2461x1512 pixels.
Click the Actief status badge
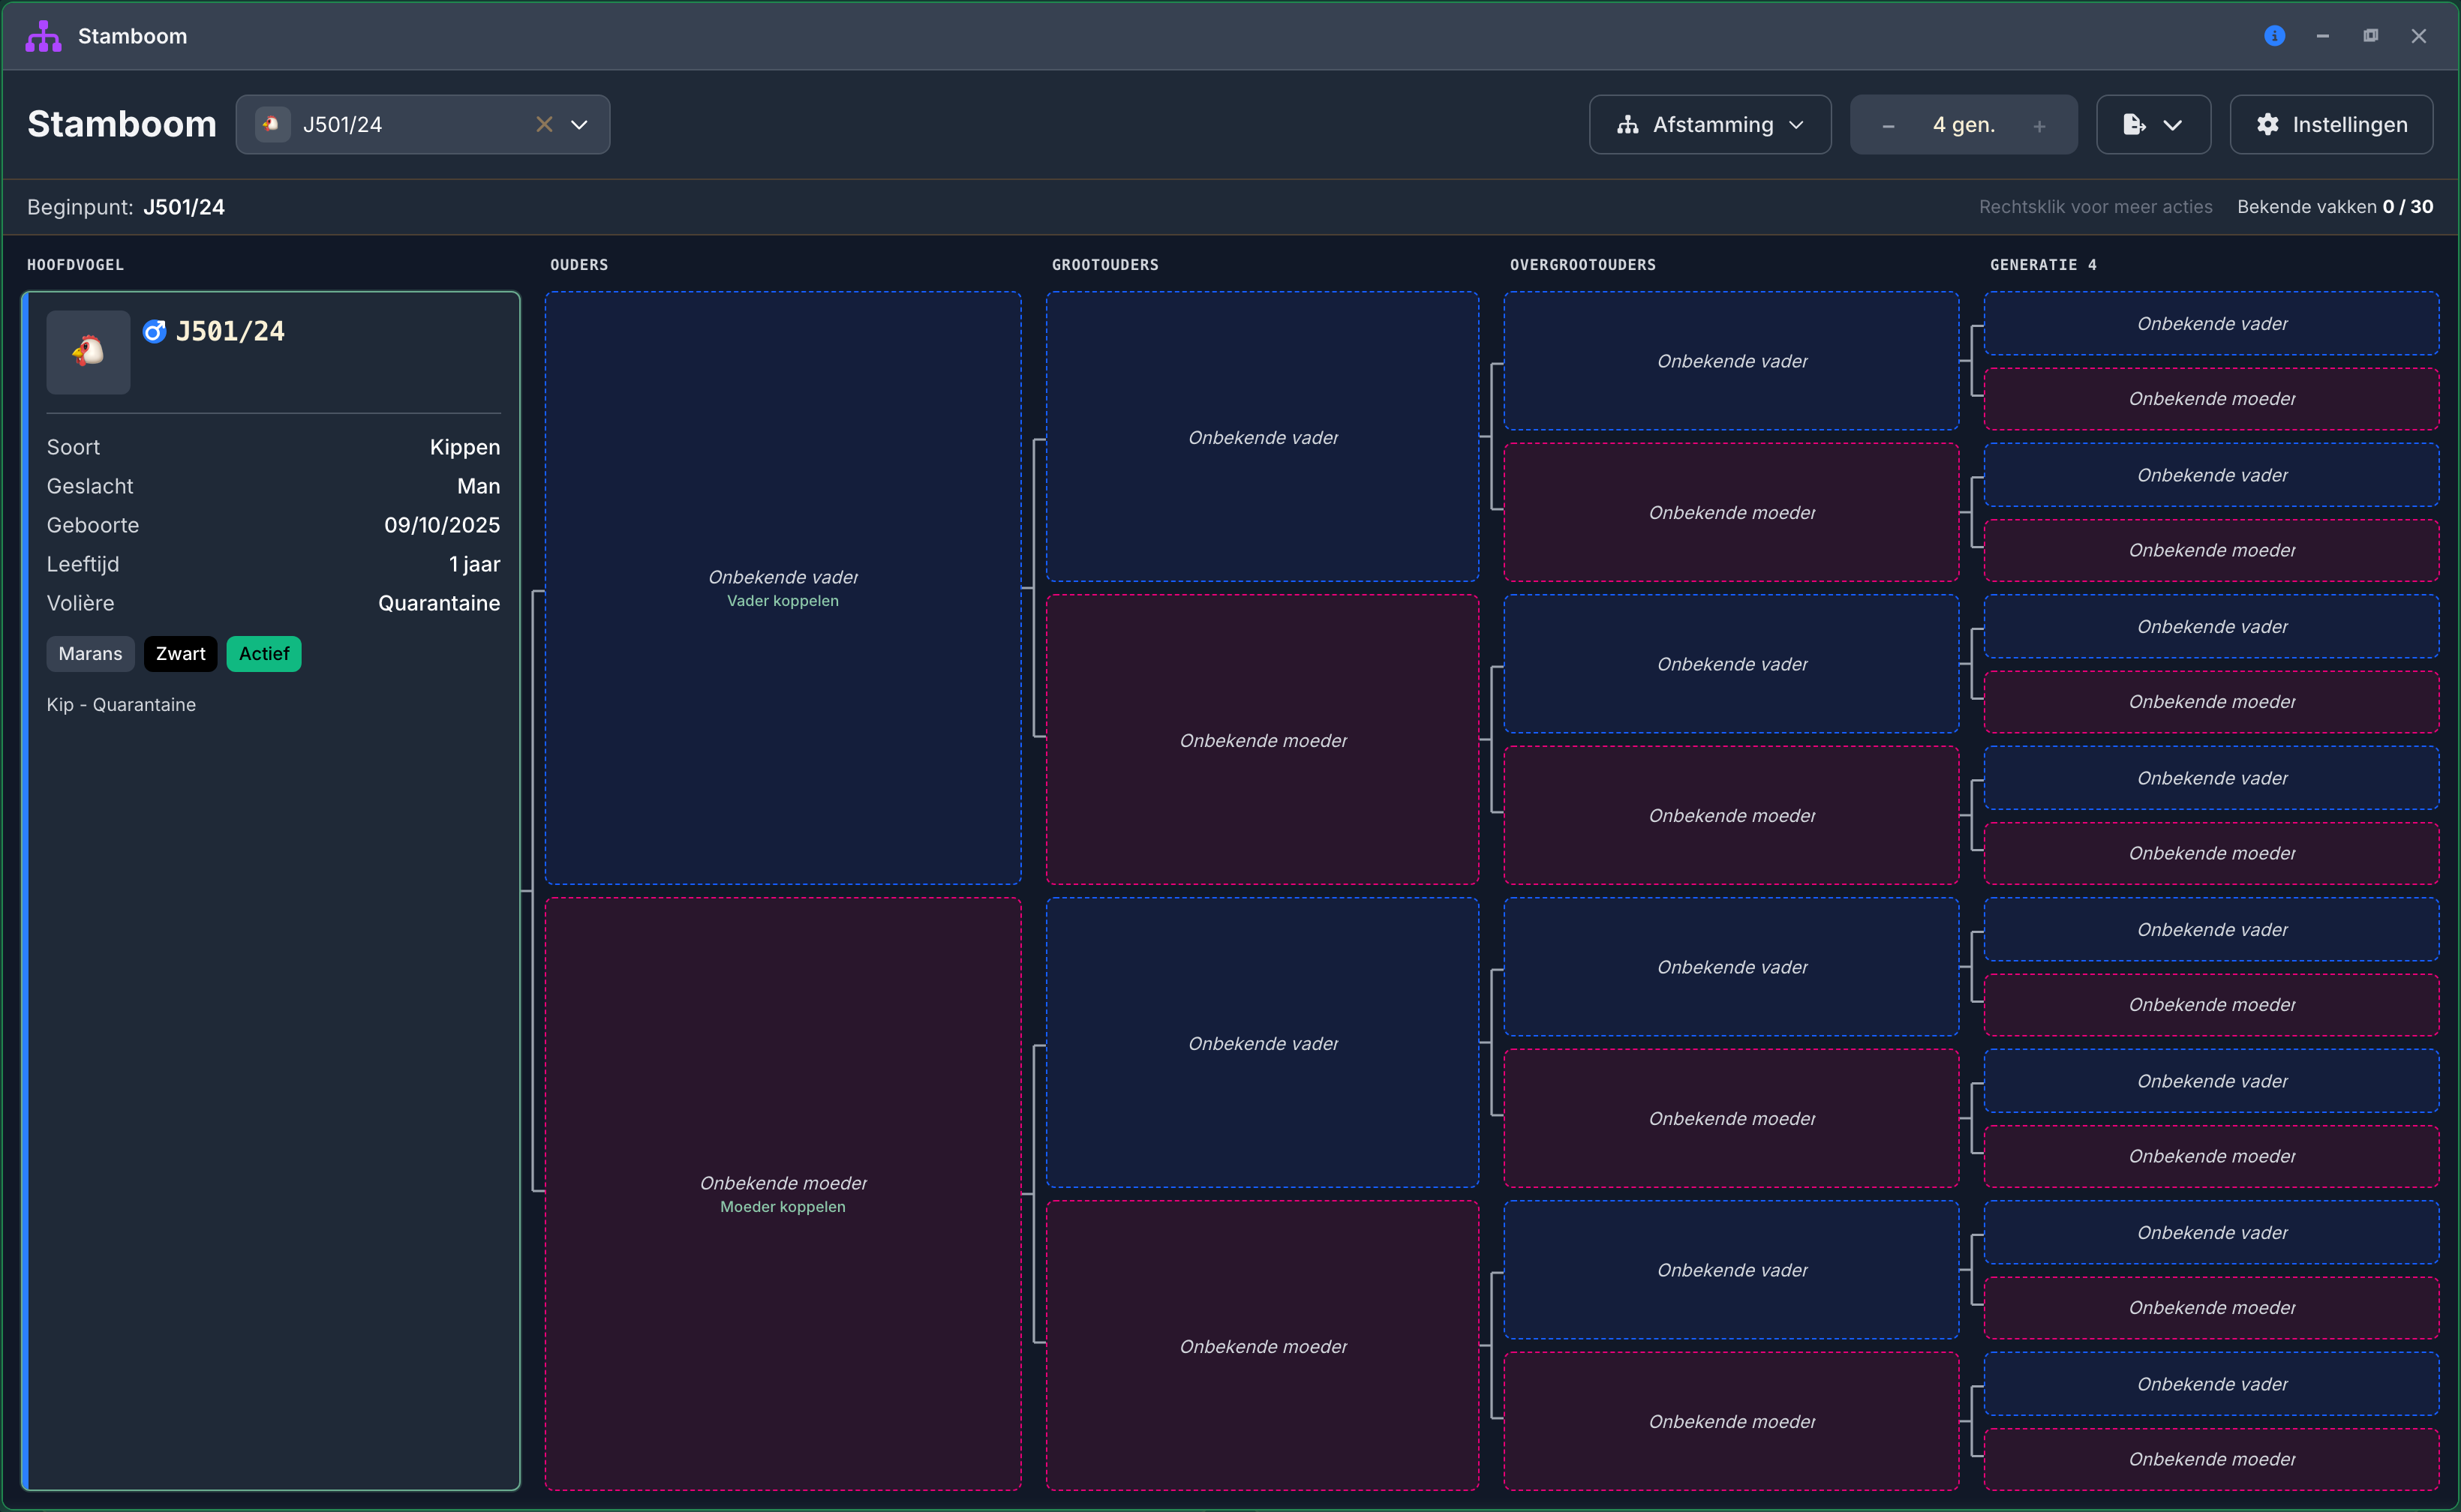coord(263,654)
